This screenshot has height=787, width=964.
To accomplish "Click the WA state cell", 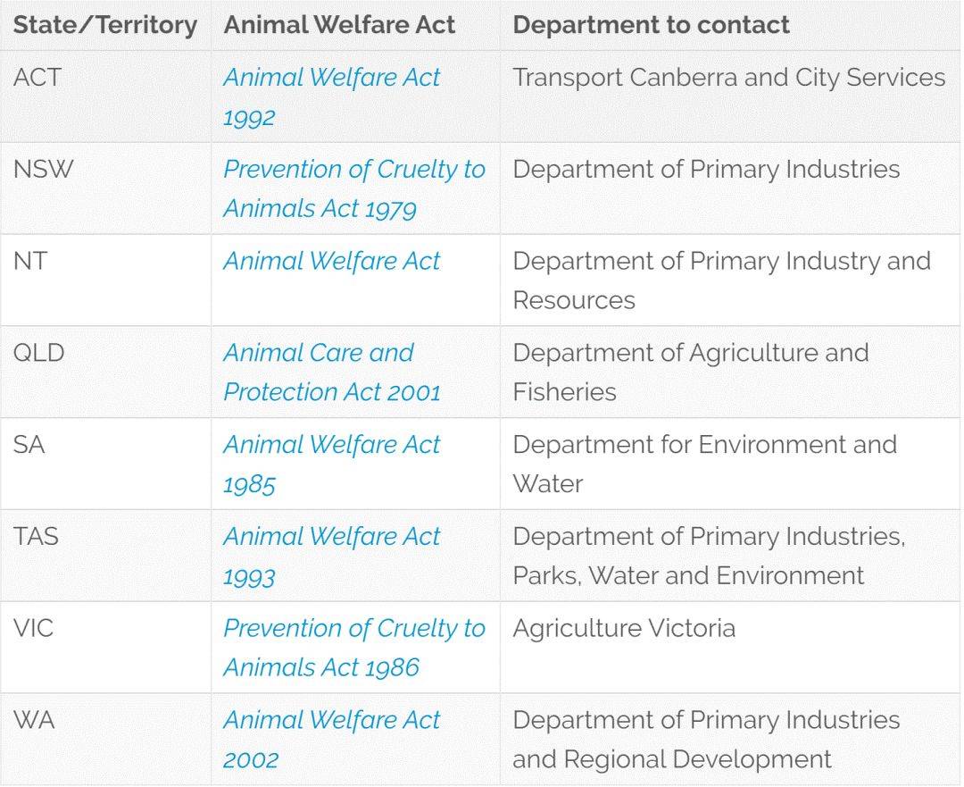I will (x=34, y=720).
